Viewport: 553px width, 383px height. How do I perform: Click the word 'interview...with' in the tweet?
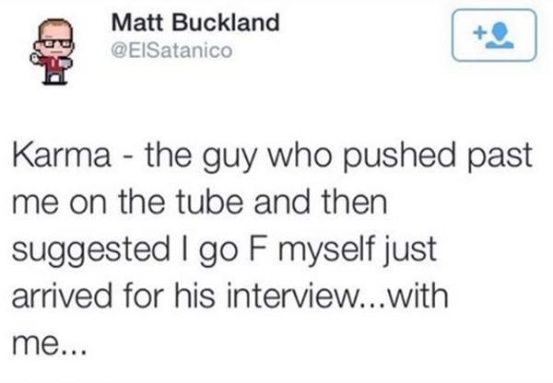coord(337,296)
